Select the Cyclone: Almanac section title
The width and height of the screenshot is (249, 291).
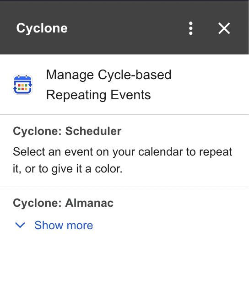[63, 203]
